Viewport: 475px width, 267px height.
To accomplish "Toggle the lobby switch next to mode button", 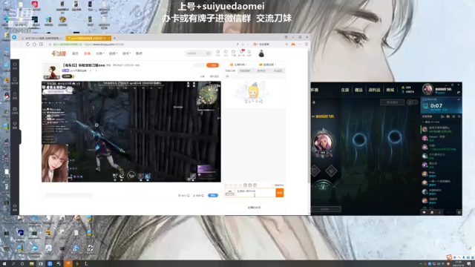I will pyautogui.click(x=412, y=102).
